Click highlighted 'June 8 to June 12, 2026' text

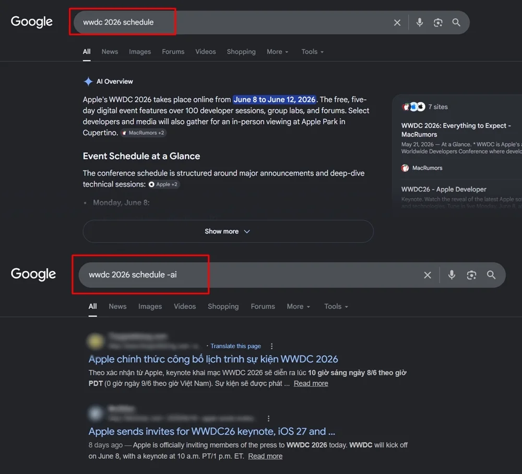click(275, 99)
